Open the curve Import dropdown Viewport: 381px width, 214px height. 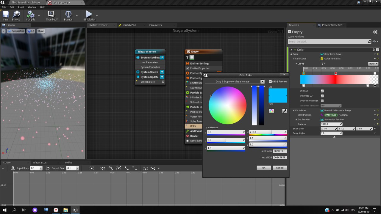[x=373, y=64]
